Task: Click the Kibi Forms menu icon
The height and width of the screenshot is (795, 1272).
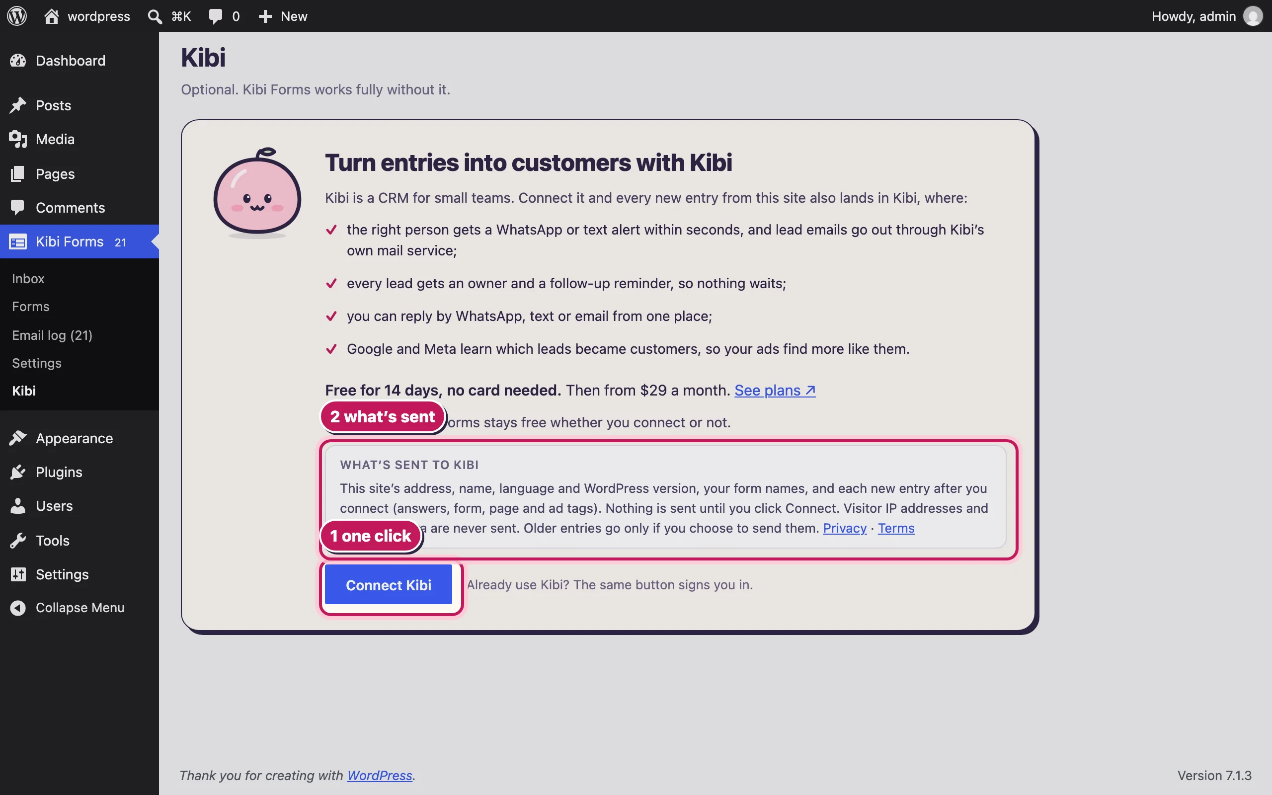Action: point(18,242)
